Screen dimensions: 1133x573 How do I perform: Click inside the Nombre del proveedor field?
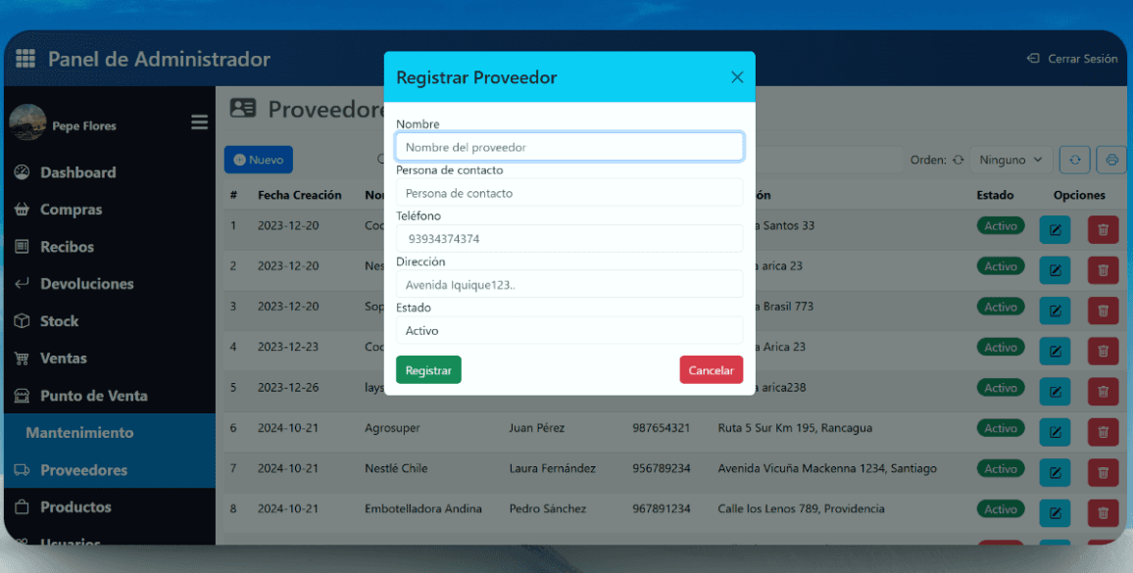(569, 145)
